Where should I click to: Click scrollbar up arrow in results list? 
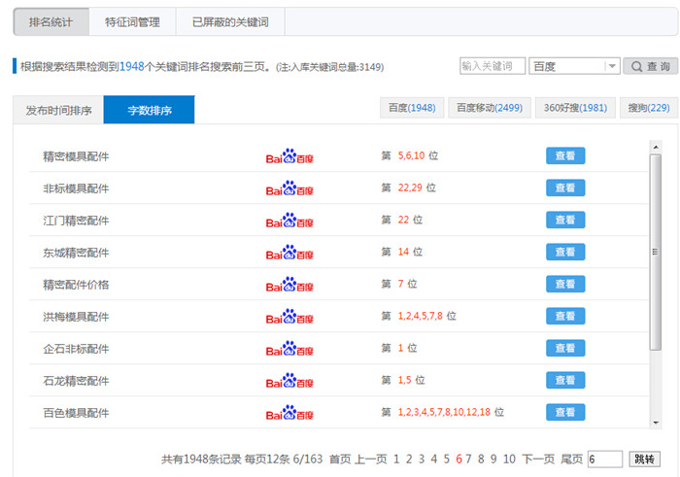tap(656, 148)
